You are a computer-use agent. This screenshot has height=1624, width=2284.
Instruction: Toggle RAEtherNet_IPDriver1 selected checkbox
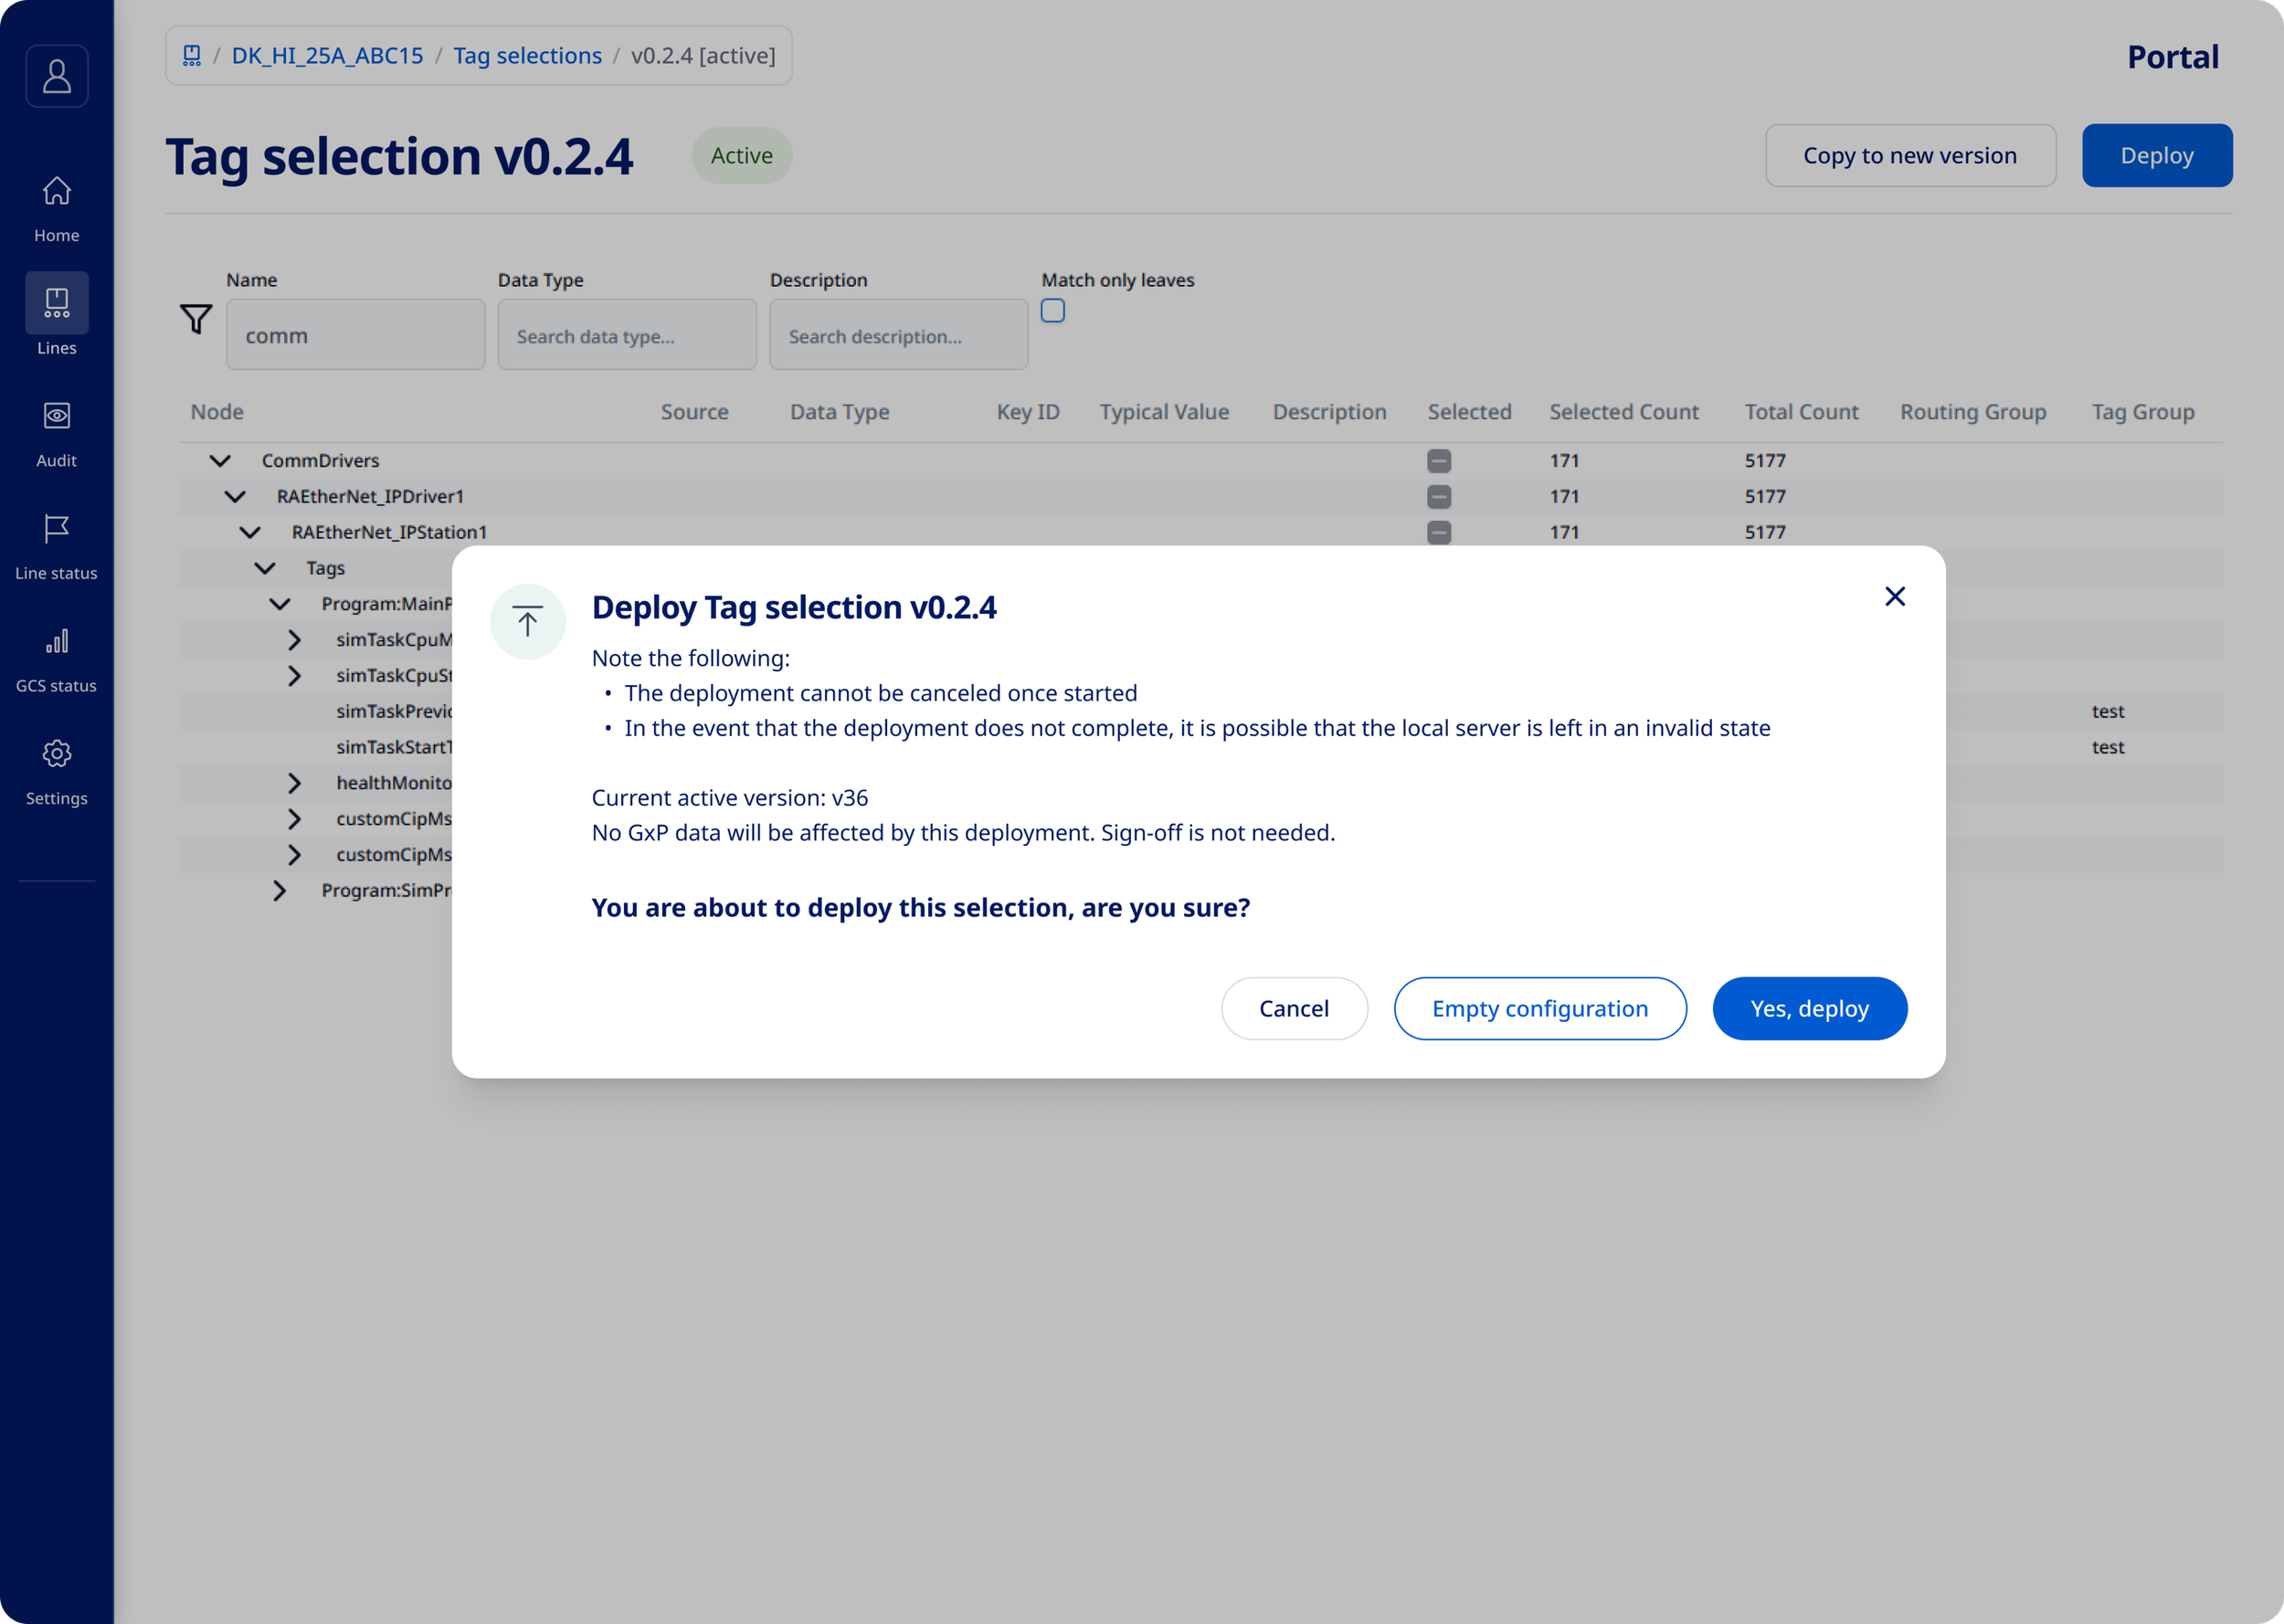(1438, 497)
